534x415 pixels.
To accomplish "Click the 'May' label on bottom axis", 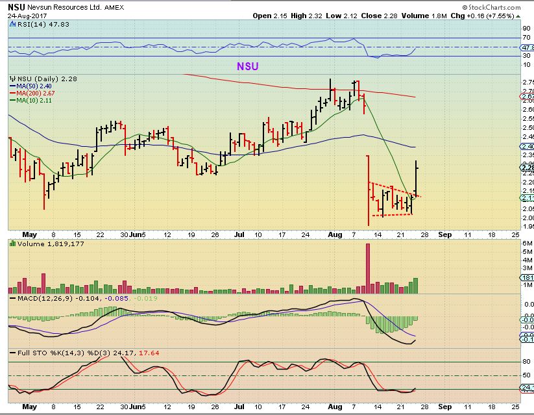I will point(29,407).
